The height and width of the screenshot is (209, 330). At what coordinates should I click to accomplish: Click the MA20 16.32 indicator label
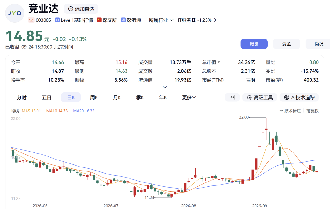tap(84, 111)
